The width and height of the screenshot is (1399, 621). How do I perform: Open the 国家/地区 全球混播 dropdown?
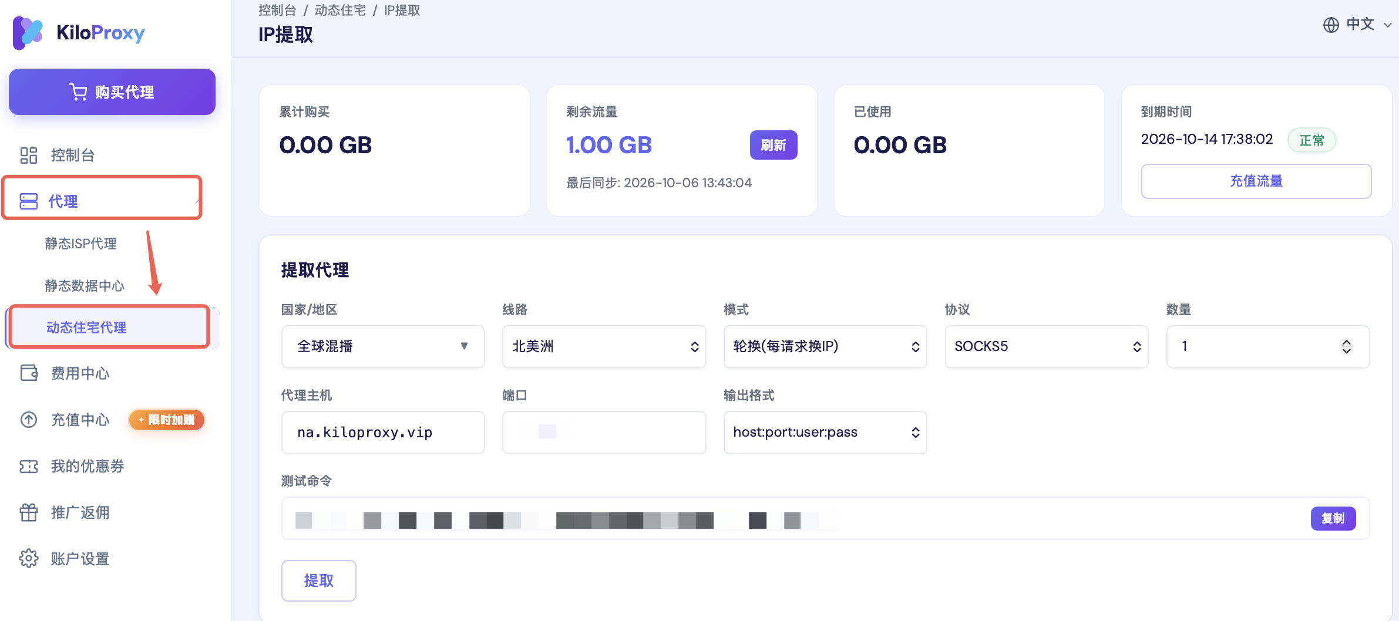coord(383,347)
